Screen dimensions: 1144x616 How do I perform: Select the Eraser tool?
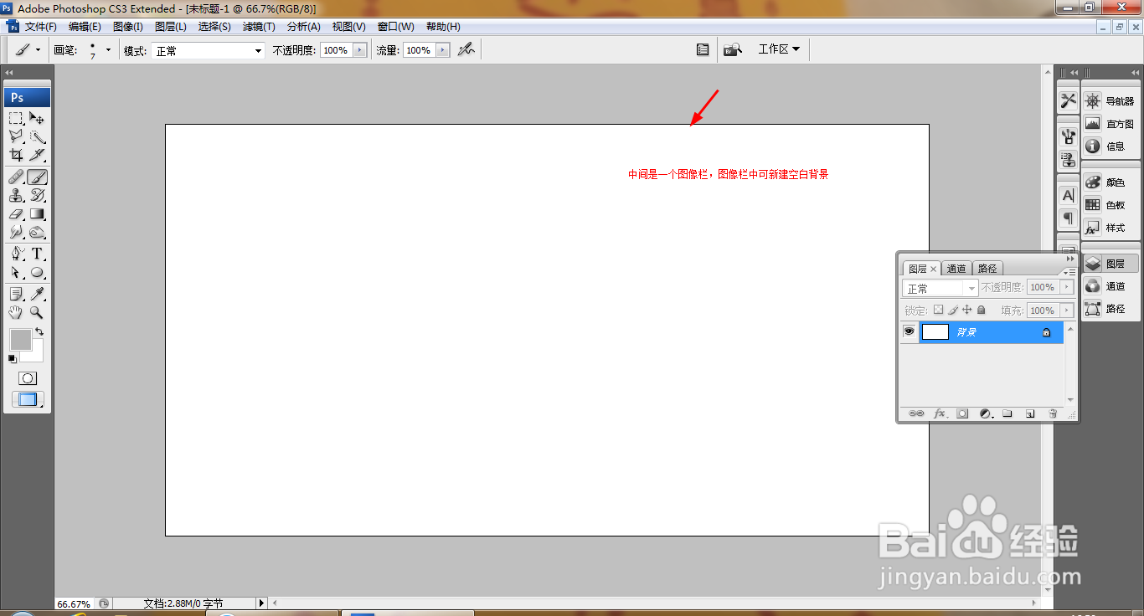coord(16,214)
